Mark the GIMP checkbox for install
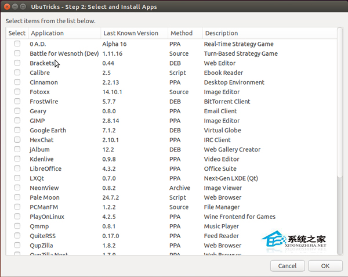This screenshot has width=348, height=277. tap(17, 121)
